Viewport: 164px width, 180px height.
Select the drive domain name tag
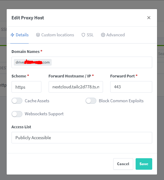33,62
